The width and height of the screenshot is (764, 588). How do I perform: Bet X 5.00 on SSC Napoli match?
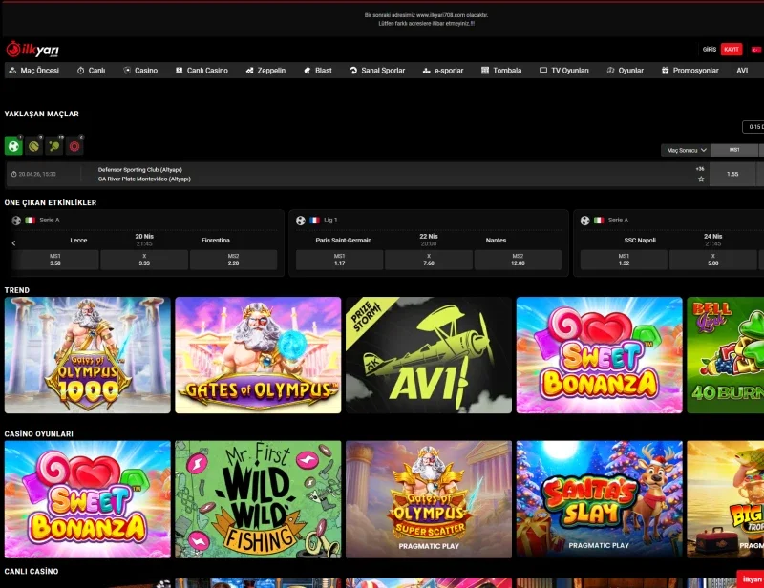712,260
